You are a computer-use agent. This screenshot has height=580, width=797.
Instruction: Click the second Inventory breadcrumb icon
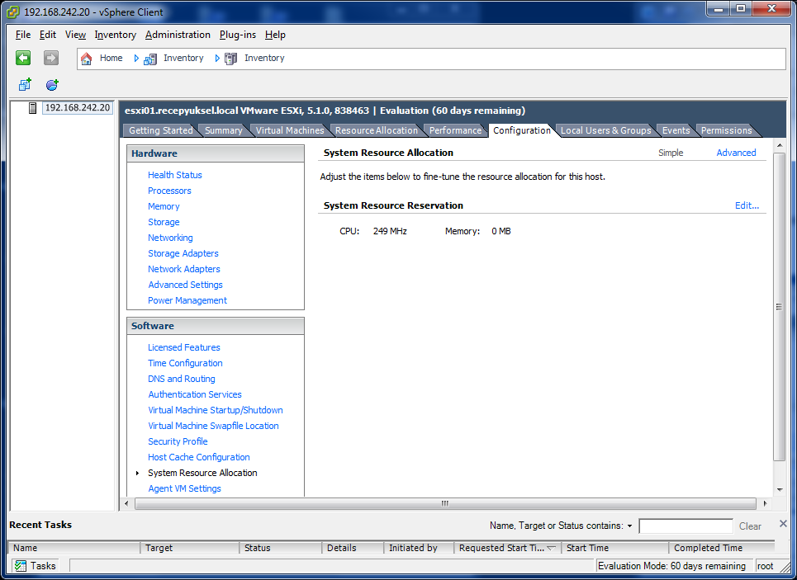(230, 59)
